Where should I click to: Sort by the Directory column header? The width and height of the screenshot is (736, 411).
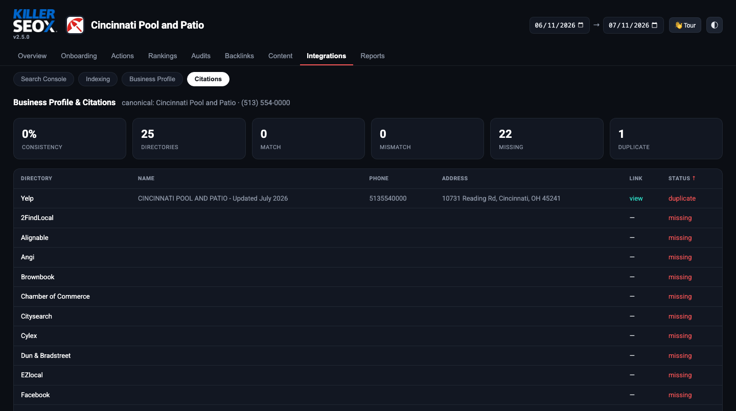pyautogui.click(x=37, y=178)
